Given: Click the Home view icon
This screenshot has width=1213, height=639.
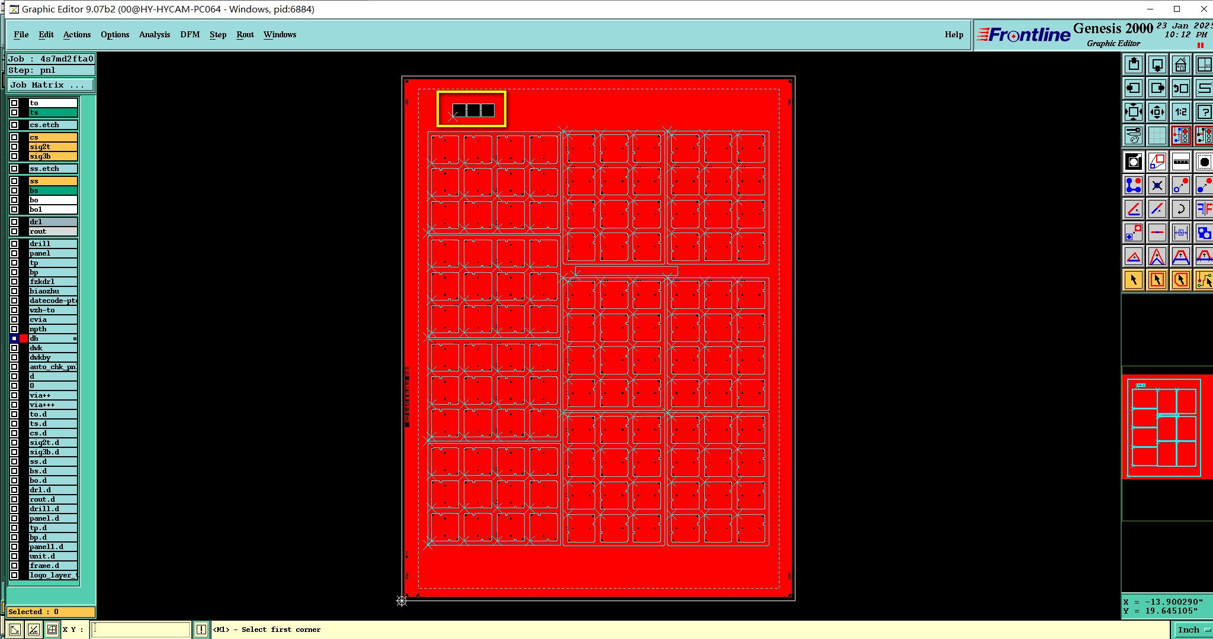Looking at the screenshot, I should [x=1180, y=64].
